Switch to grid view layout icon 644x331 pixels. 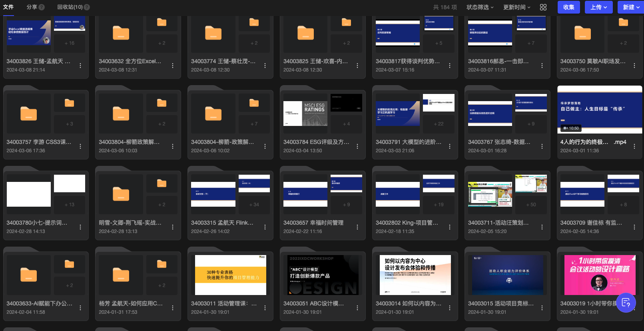pos(543,7)
